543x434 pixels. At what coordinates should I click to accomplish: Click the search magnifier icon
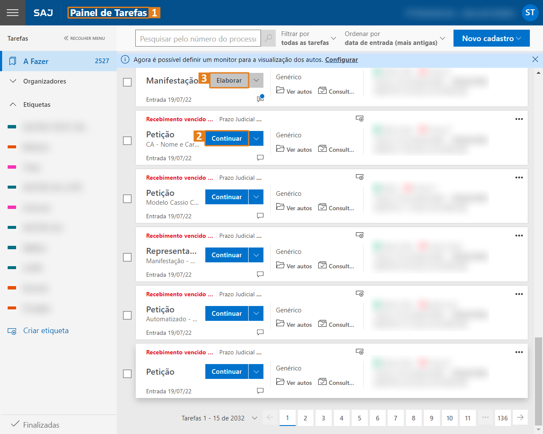pos(269,38)
